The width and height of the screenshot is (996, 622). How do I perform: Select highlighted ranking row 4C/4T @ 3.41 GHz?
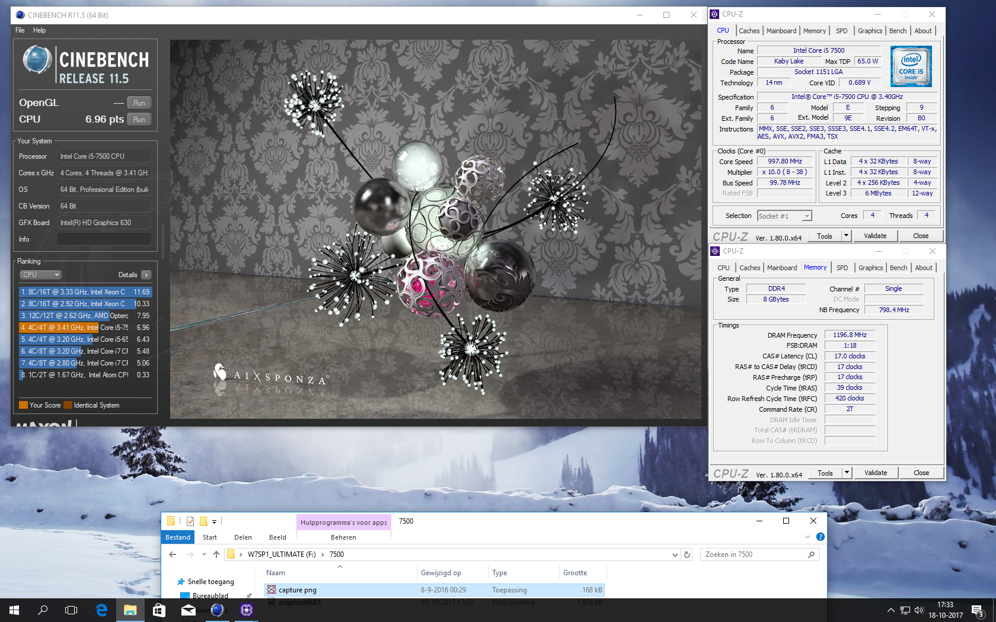click(x=85, y=328)
